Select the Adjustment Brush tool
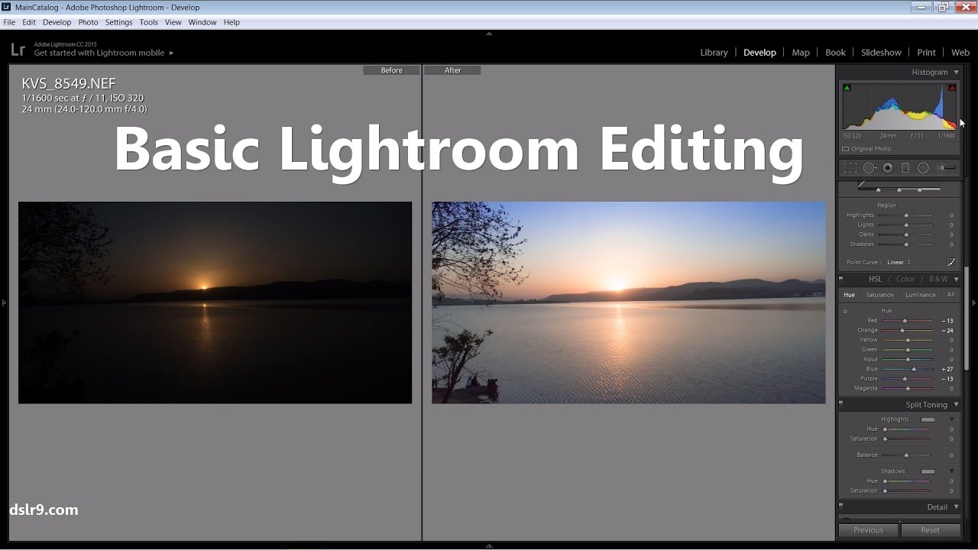Viewport: 978px width, 550px height. [947, 168]
